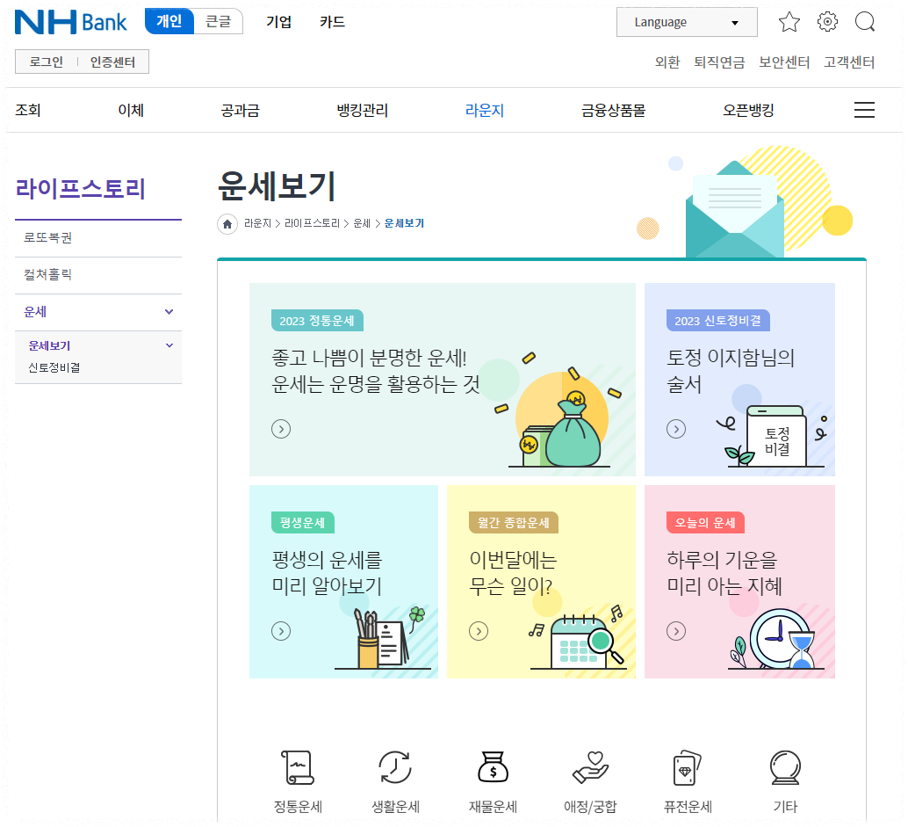This screenshot has height=827, width=908.
Task: Open the Language dropdown
Action: [x=687, y=22]
